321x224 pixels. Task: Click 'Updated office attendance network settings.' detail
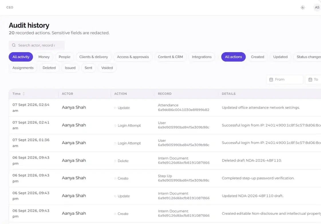pyautogui.click(x=261, y=108)
